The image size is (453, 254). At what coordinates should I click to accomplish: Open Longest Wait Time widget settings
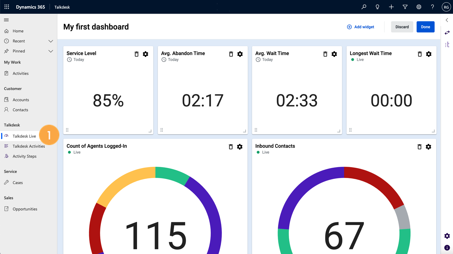click(429, 54)
